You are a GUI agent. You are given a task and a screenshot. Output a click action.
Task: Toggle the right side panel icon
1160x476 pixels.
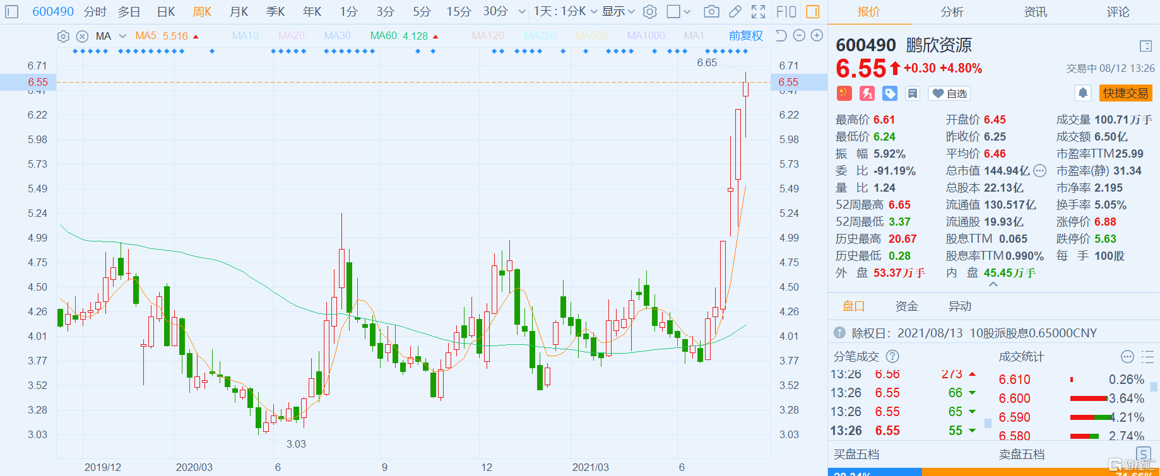[813, 11]
